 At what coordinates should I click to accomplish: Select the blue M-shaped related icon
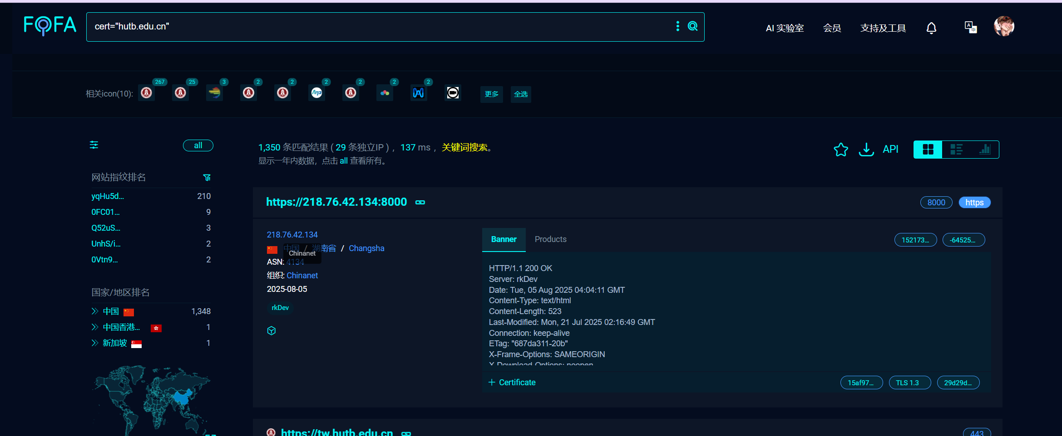pos(419,93)
